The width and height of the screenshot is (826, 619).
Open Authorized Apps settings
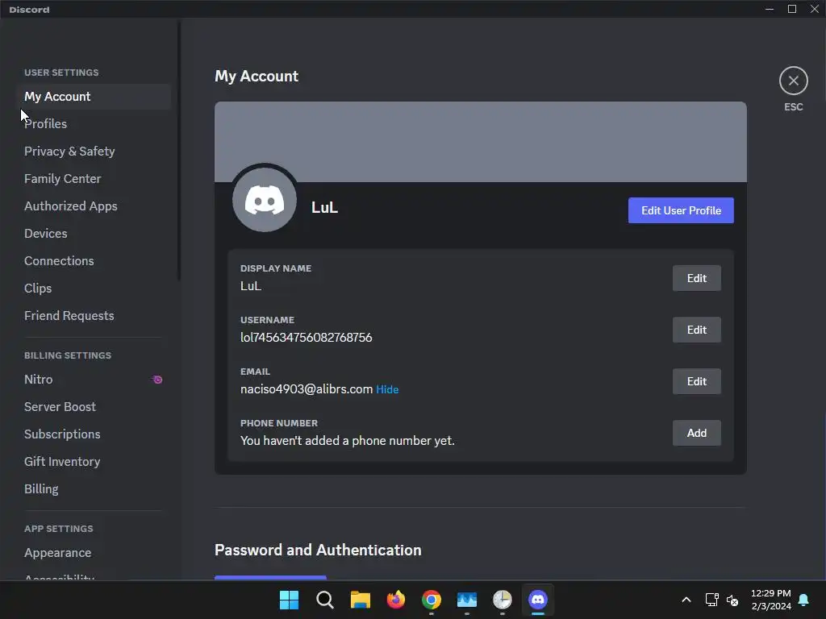(x=94, y=206)
